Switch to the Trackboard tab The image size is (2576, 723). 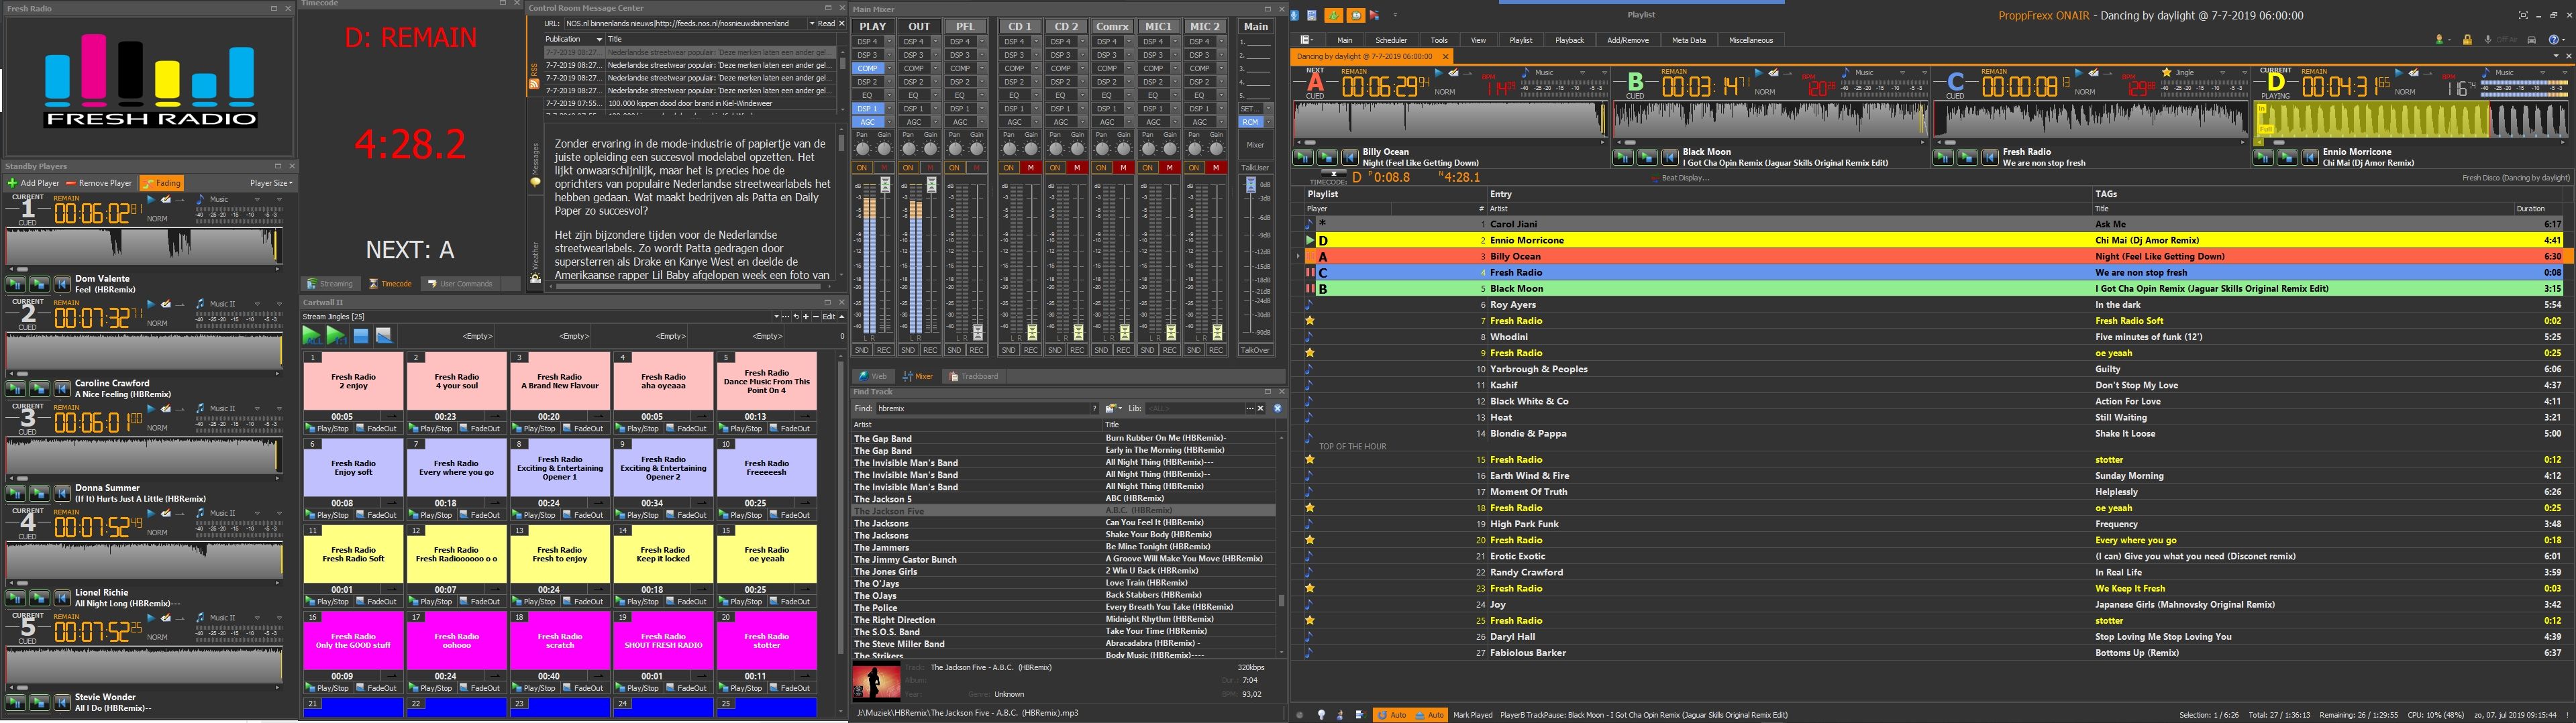pos(974,377)
